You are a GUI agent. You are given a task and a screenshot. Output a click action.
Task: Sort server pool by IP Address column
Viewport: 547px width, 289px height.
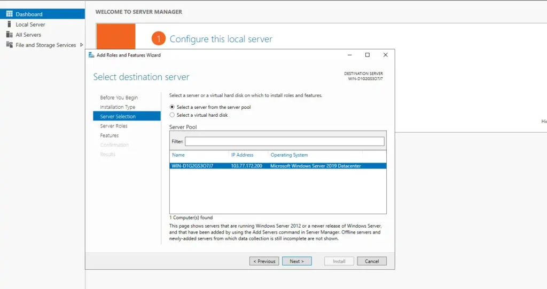click(x=242, y=155)
